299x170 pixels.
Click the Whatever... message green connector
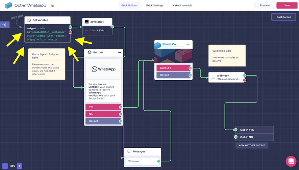pos(158,161)
